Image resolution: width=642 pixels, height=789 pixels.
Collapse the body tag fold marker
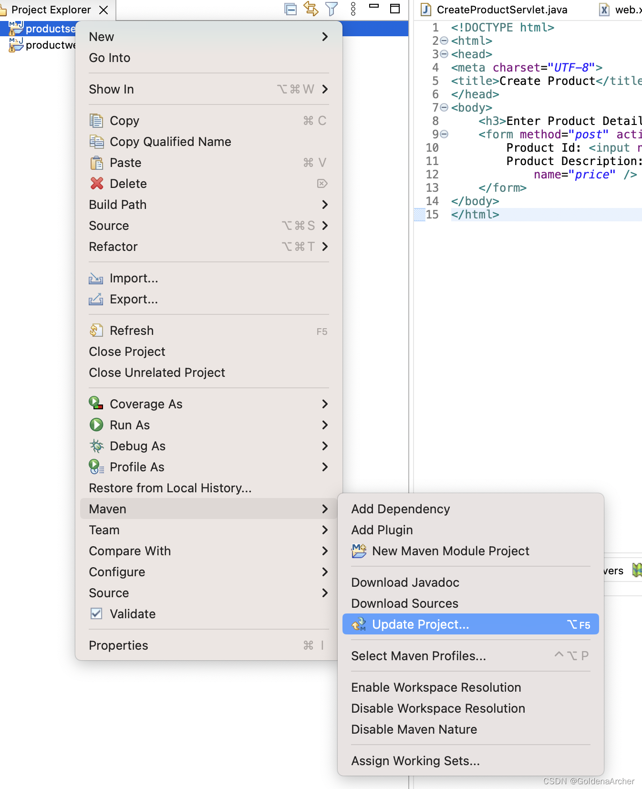pos(444,107)
